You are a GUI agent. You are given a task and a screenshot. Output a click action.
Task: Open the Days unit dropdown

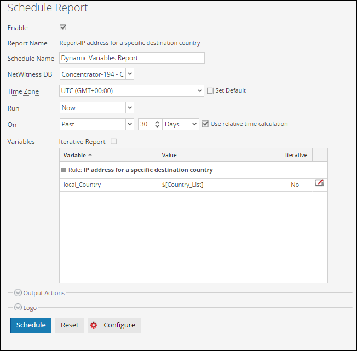point(194,124)
